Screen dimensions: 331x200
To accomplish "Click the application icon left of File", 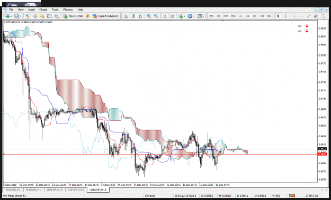I will (x=5, y=9).
